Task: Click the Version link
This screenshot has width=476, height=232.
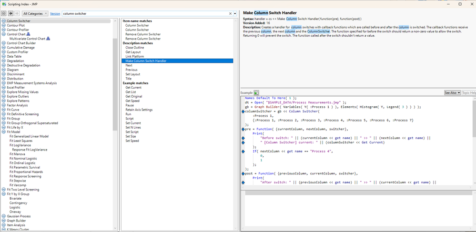Action: click(55, 14)
